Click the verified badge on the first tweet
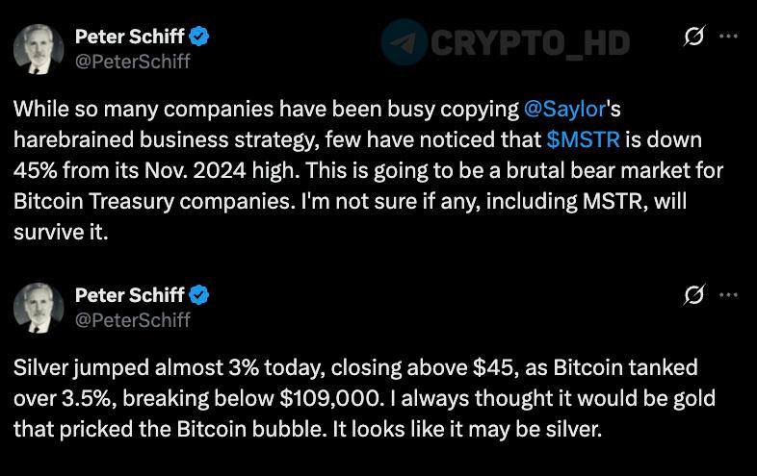Image resolution: width=757 pixels, height=476 pixels. pos(199,38)
